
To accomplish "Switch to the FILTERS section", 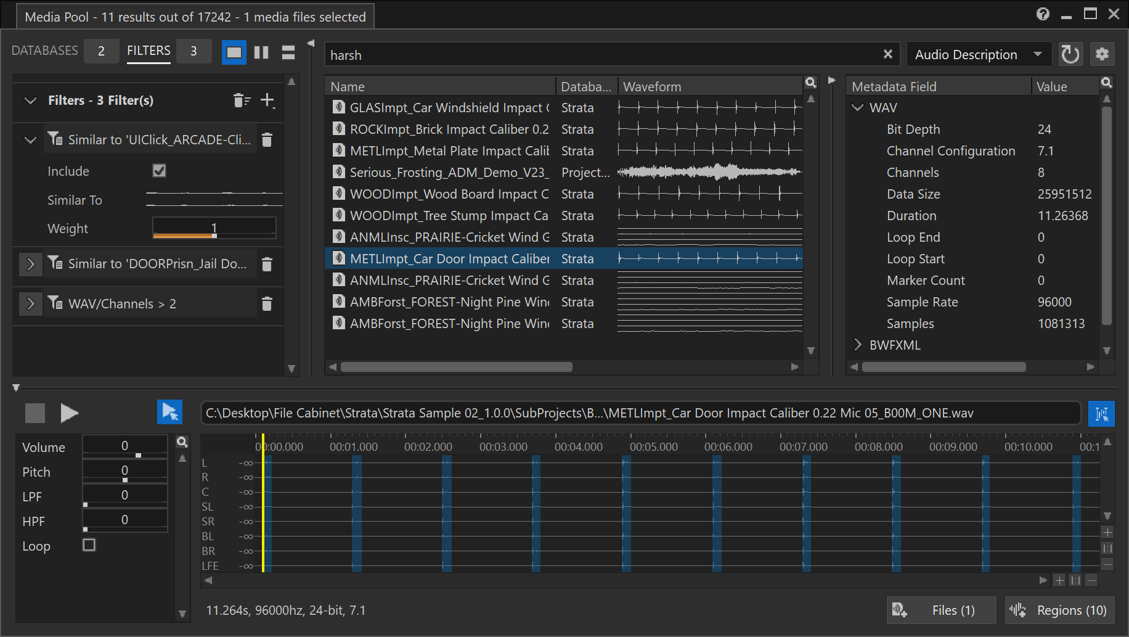I will [148, 51].
